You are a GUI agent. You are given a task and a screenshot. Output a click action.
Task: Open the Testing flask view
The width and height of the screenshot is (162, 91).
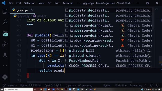click(x=5, y=55)
